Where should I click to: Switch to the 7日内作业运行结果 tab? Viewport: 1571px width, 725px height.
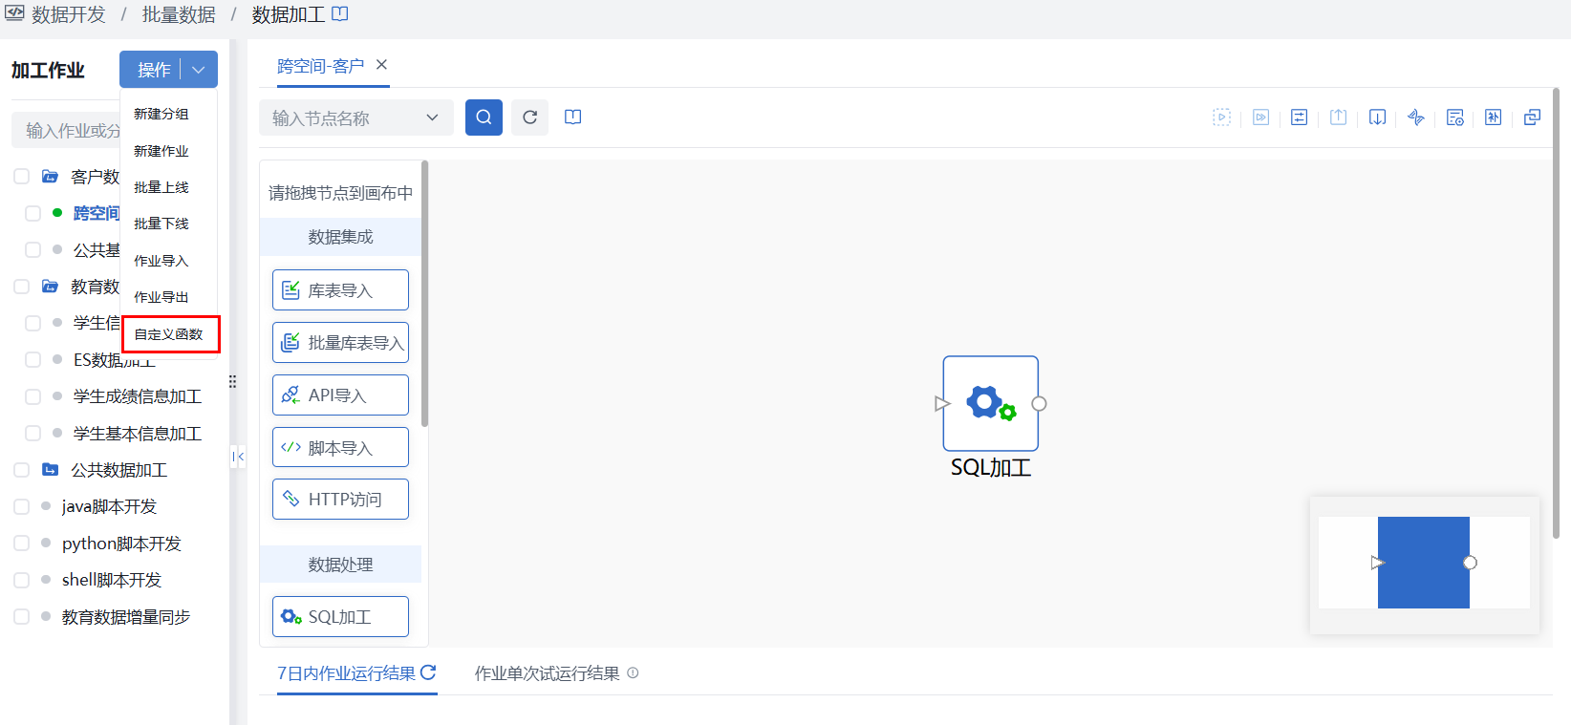pos(346,673)
